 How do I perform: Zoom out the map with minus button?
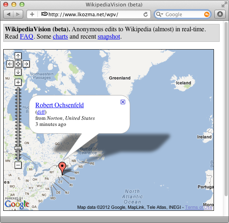[x=18, y=165]
